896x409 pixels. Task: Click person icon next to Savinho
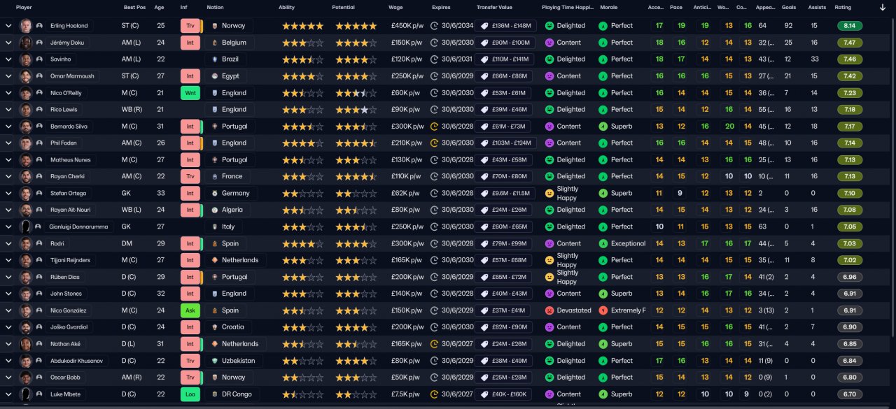click(x=39, y=59)
